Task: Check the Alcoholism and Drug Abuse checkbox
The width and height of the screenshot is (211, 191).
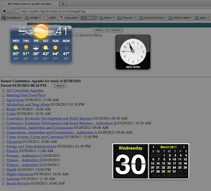Action: [3, 104]
